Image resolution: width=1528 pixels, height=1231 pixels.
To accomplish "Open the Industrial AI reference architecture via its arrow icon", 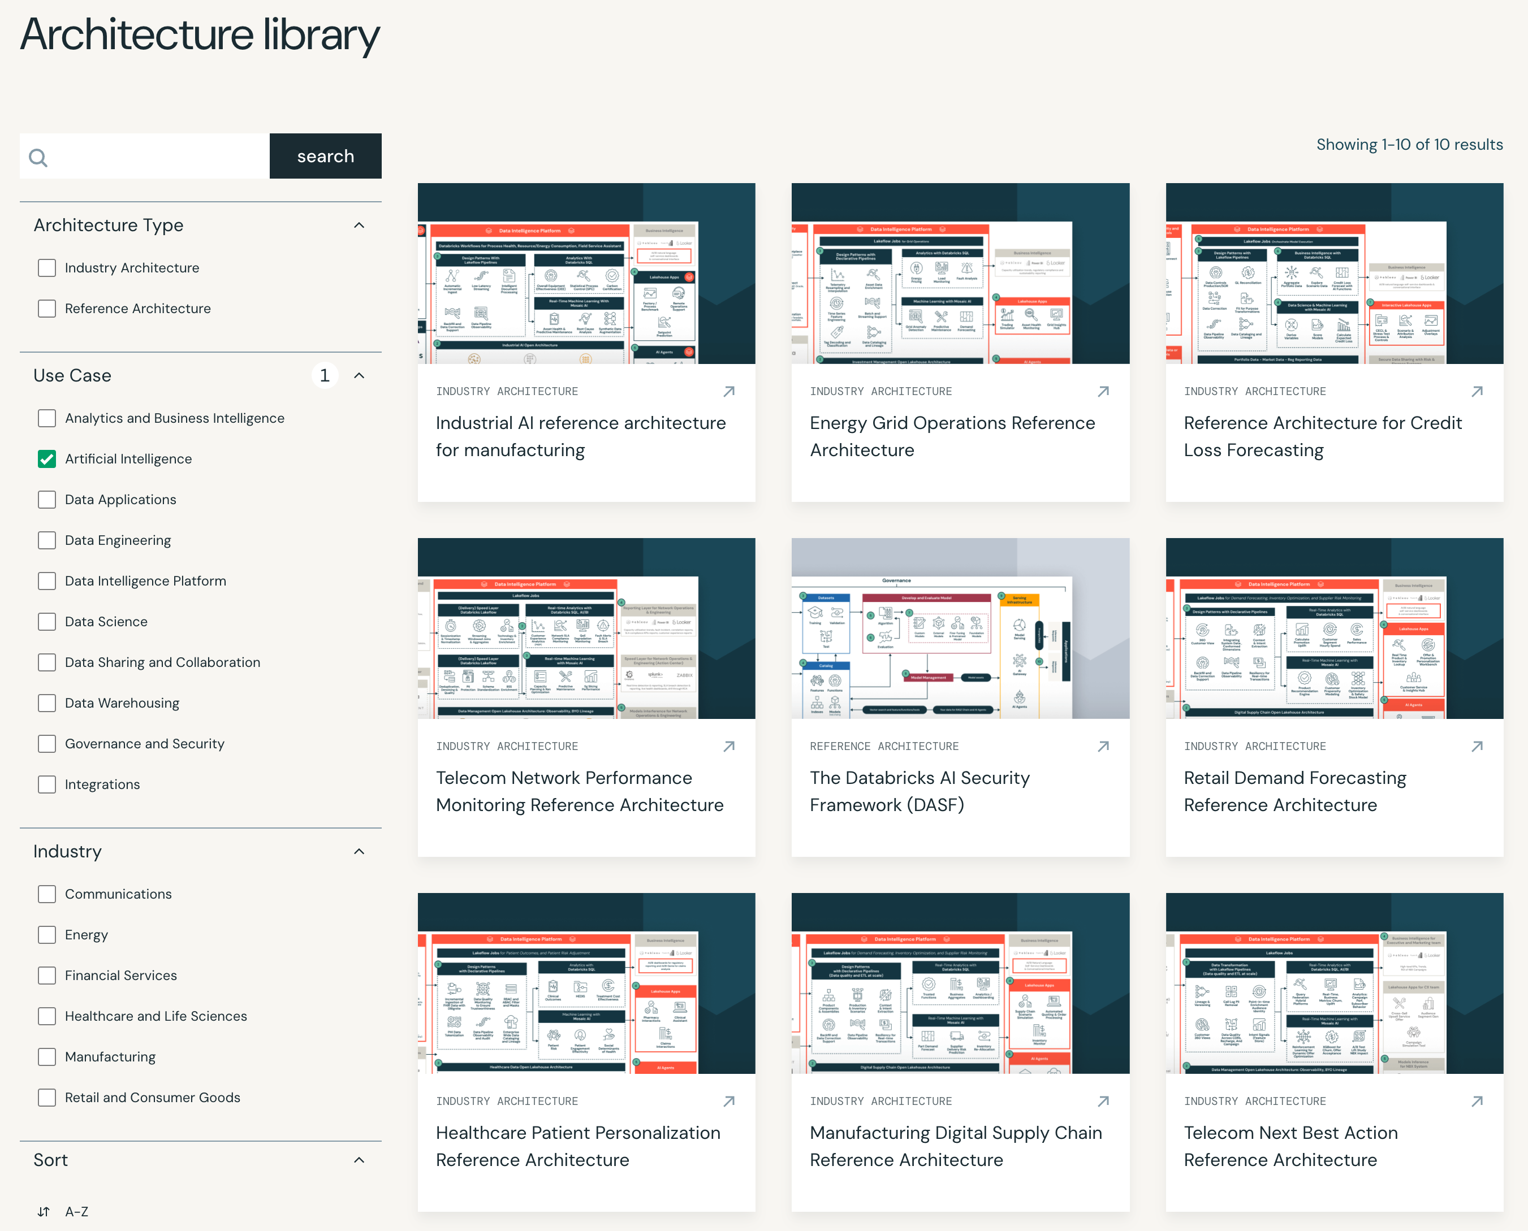I will pos(730,391).
